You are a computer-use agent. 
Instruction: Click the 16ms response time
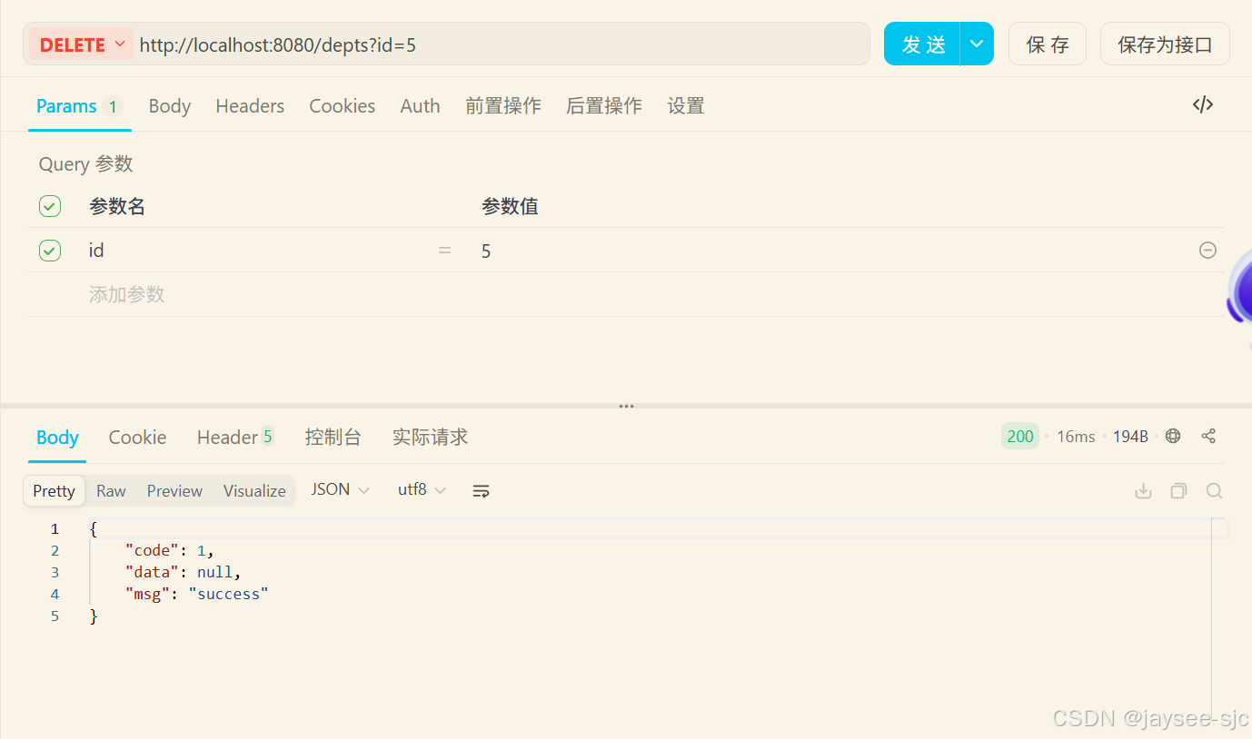(1076, 437)
